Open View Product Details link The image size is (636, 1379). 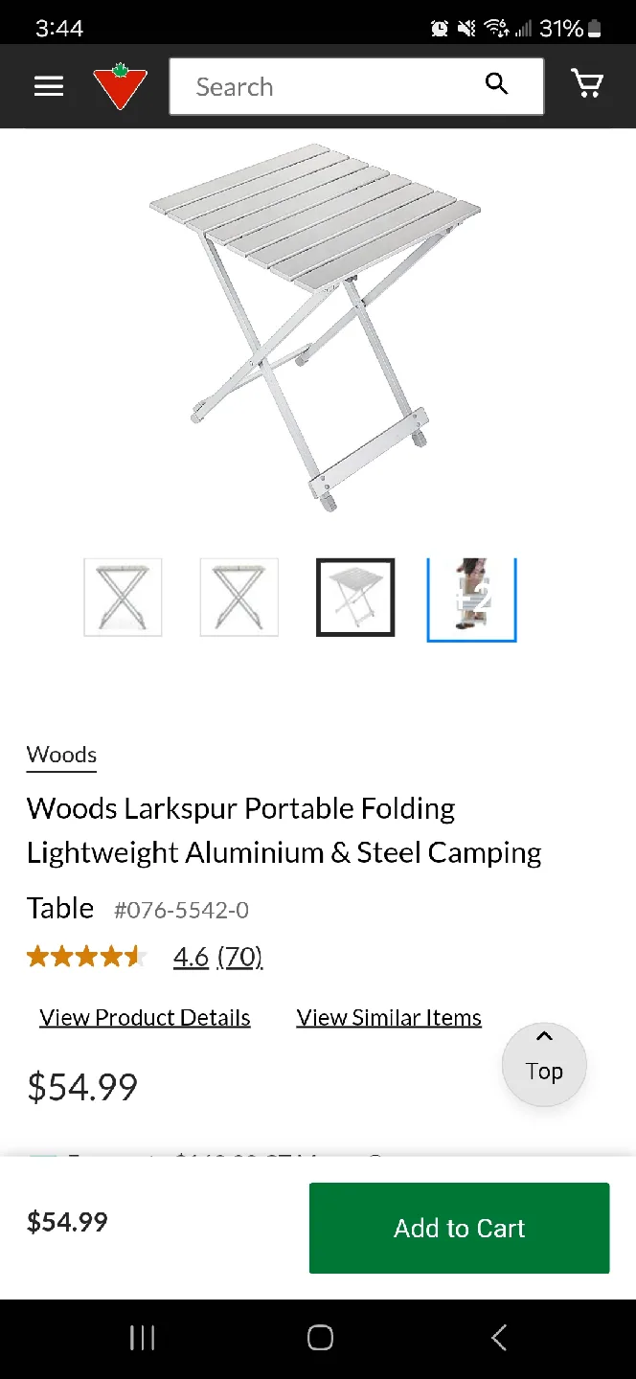point(145,1018)
